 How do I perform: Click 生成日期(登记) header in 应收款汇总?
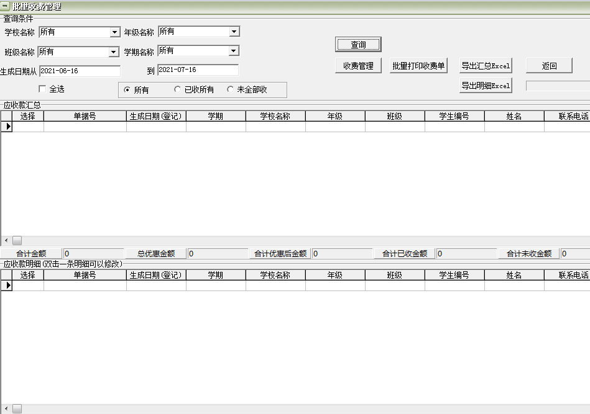tap(156, 117)
